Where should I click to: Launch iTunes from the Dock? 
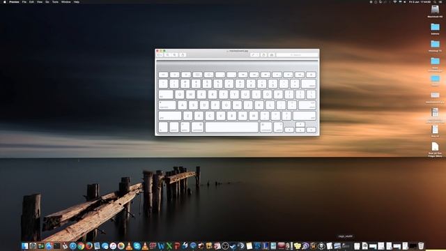pos(113,245)
